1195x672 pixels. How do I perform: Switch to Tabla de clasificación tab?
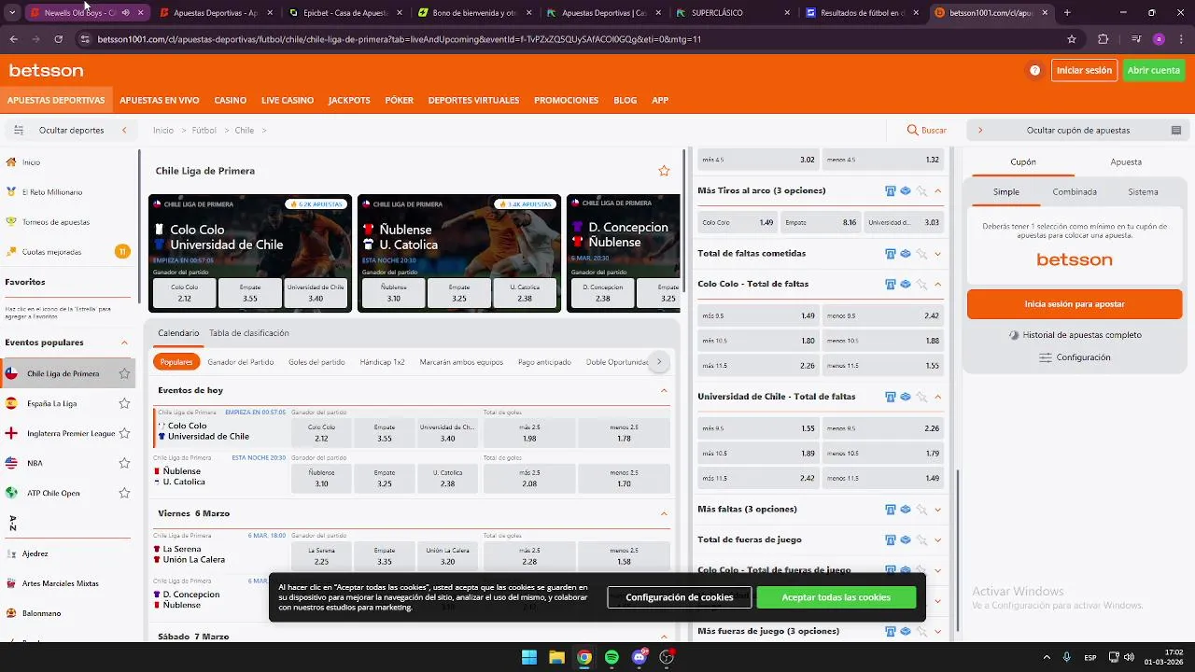249,333
